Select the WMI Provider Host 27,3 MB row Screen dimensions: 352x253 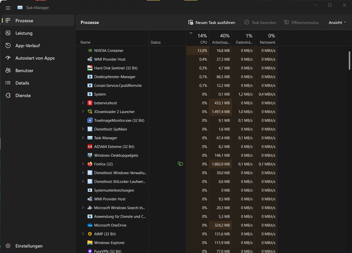177,59
